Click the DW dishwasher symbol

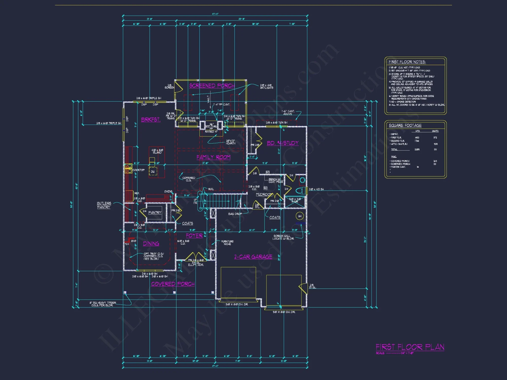pyautogui.click(x=153, y=172)
